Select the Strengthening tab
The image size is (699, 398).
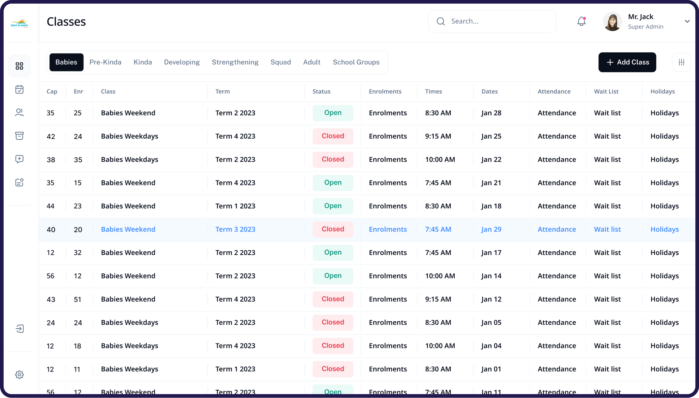tap(235, 62)
